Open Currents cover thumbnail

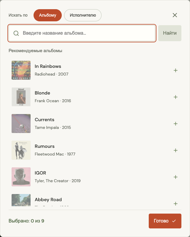pyautogui.click(x=21, y=124)
